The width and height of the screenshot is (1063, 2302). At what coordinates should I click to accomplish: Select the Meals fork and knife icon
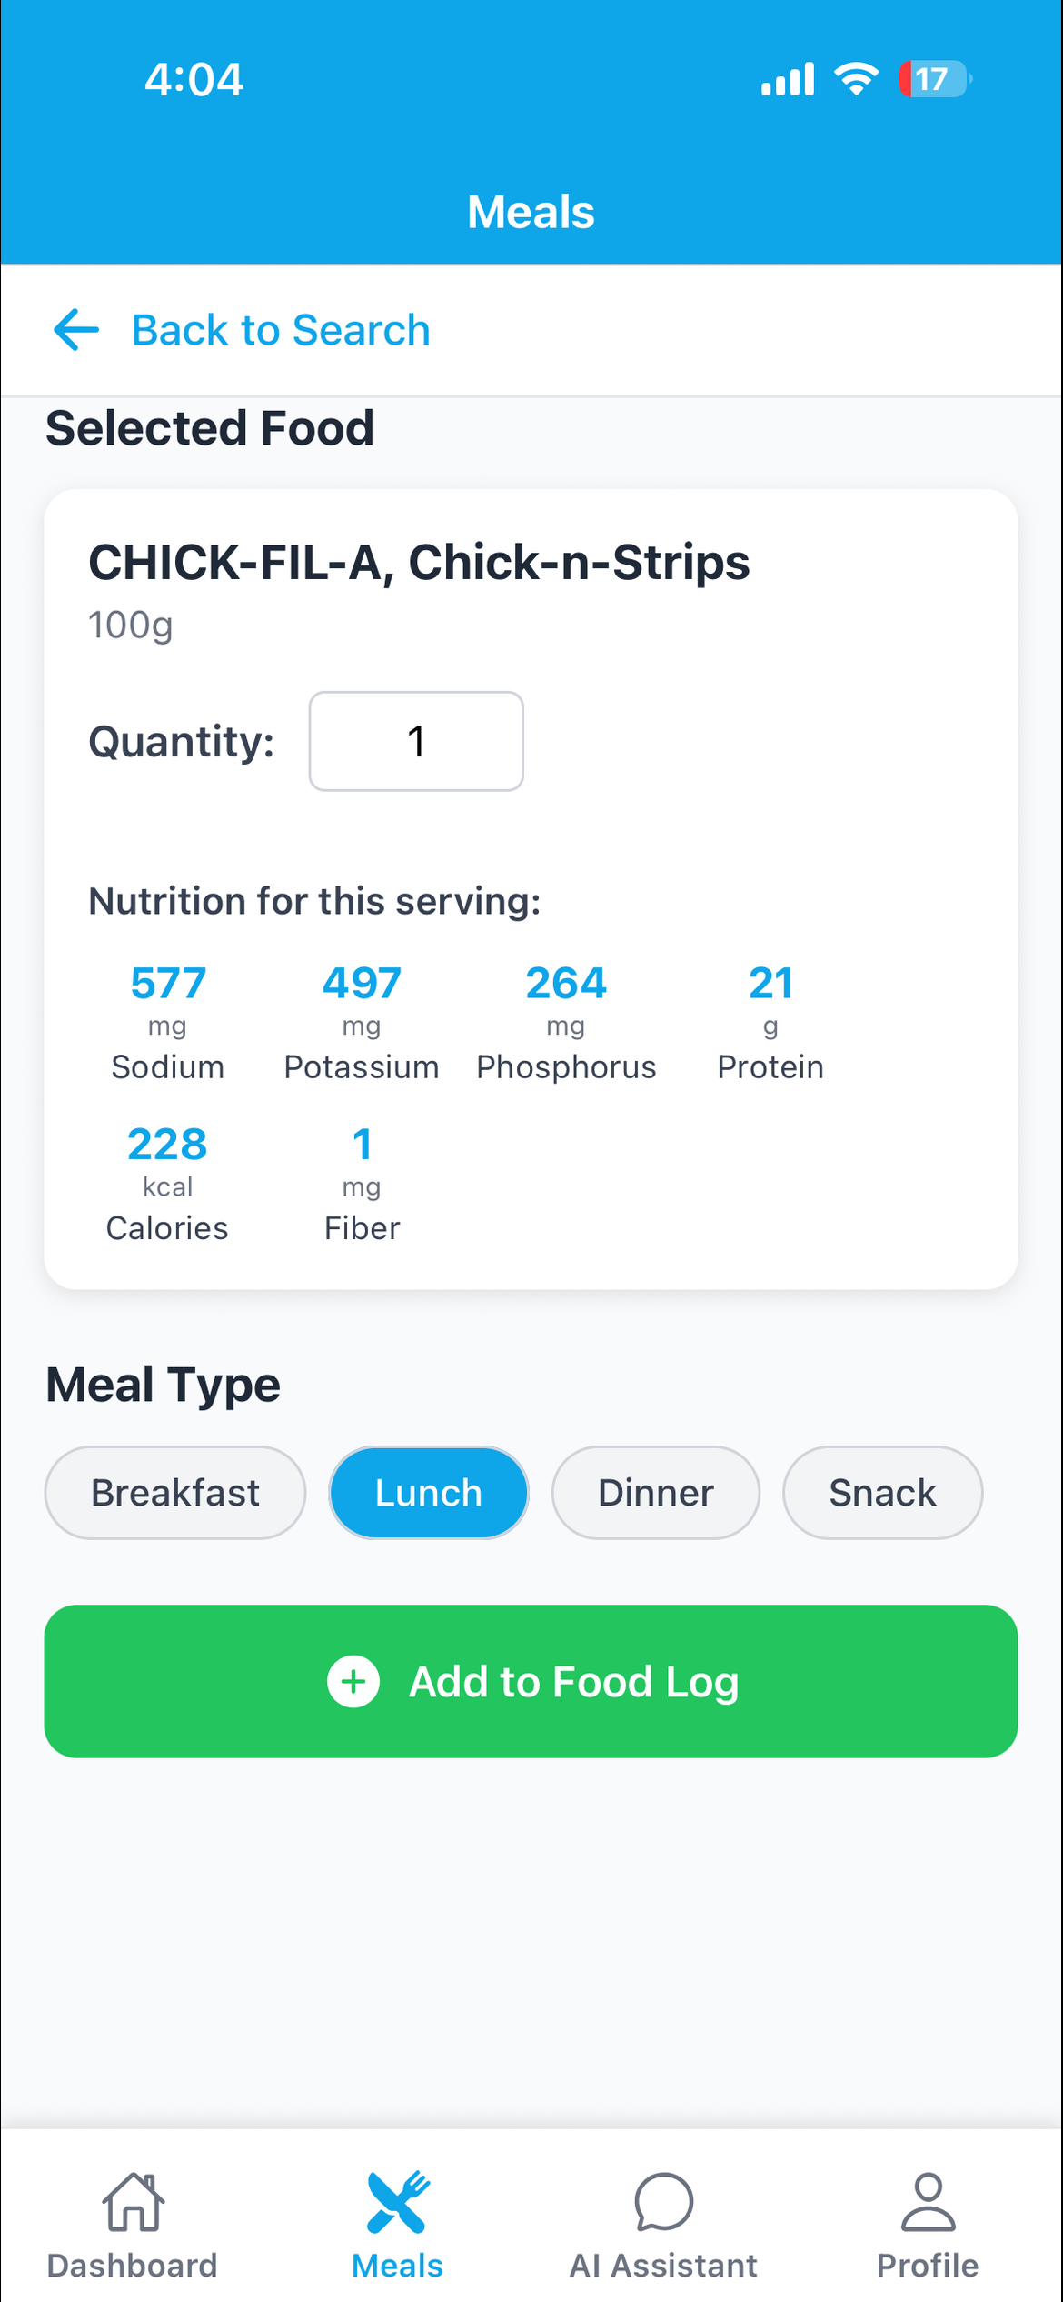click(398, 2202)
